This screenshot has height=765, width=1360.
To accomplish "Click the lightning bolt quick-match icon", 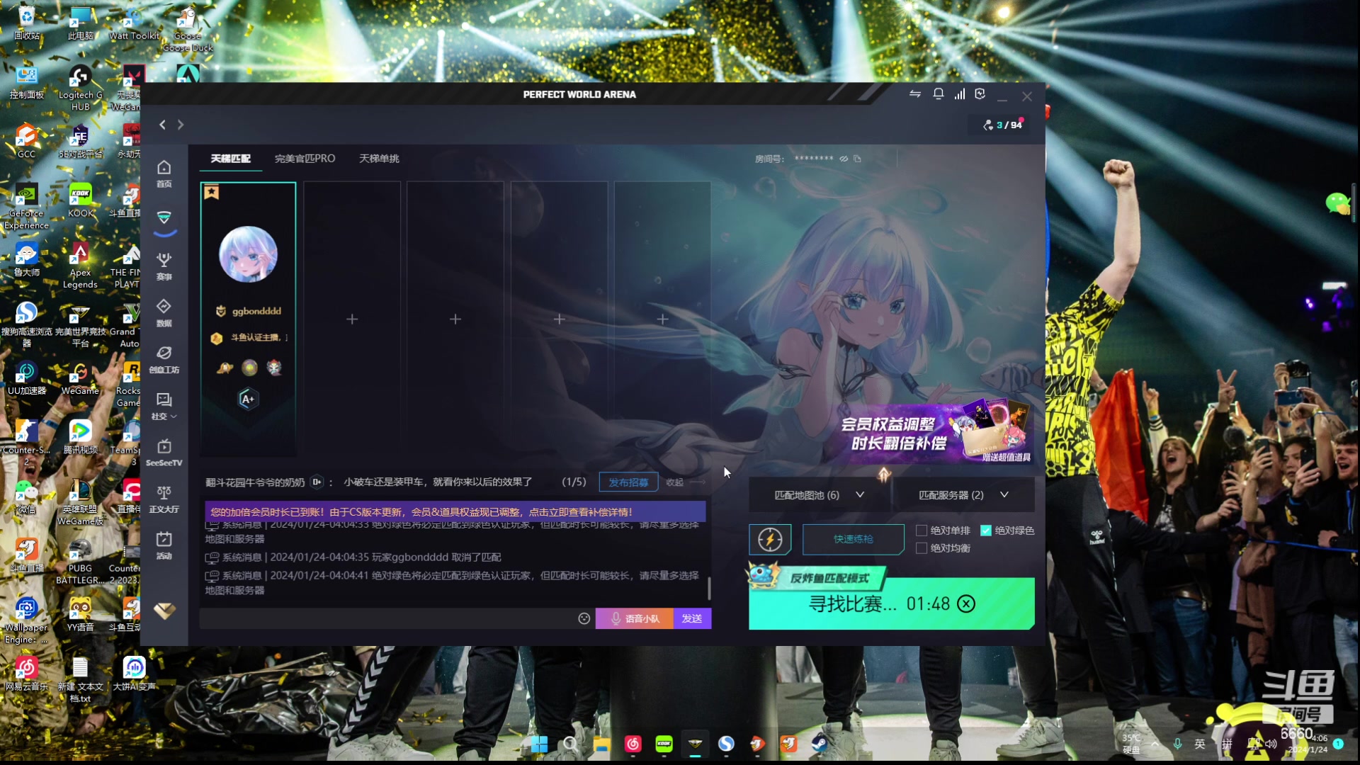I will pos(770,540).
